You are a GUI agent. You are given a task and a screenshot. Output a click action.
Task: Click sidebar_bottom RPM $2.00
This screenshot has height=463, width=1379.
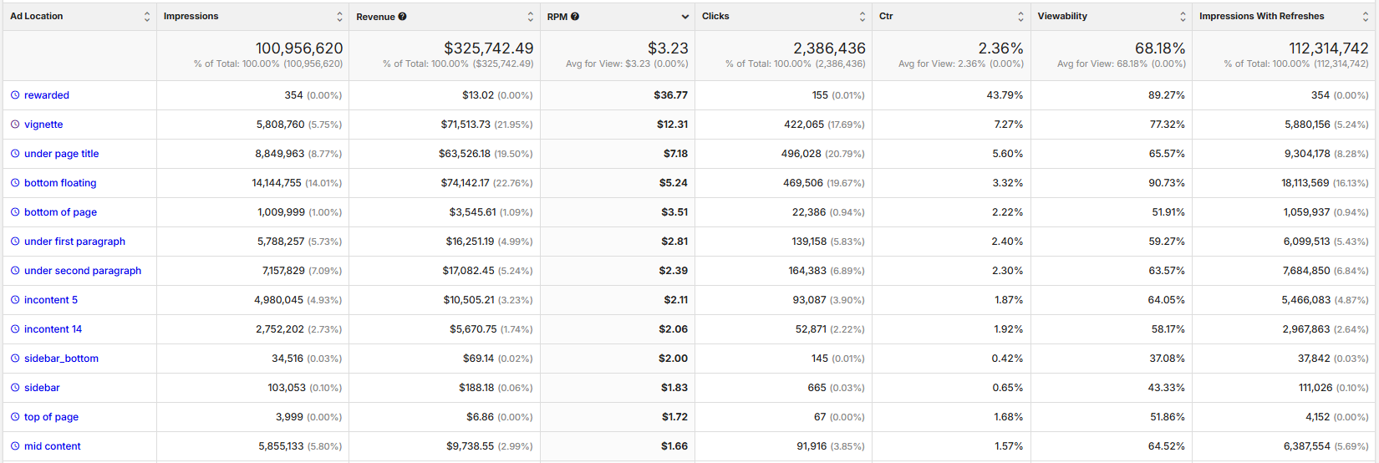pyautogui.click(x=673, y=359)
